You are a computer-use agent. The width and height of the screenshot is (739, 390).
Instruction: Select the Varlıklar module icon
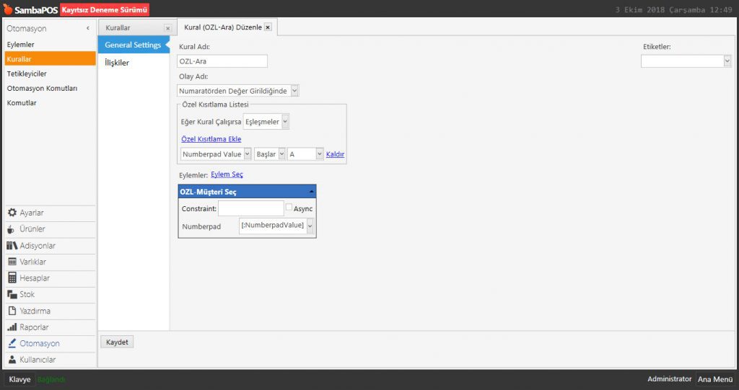[x=12, y=262]
